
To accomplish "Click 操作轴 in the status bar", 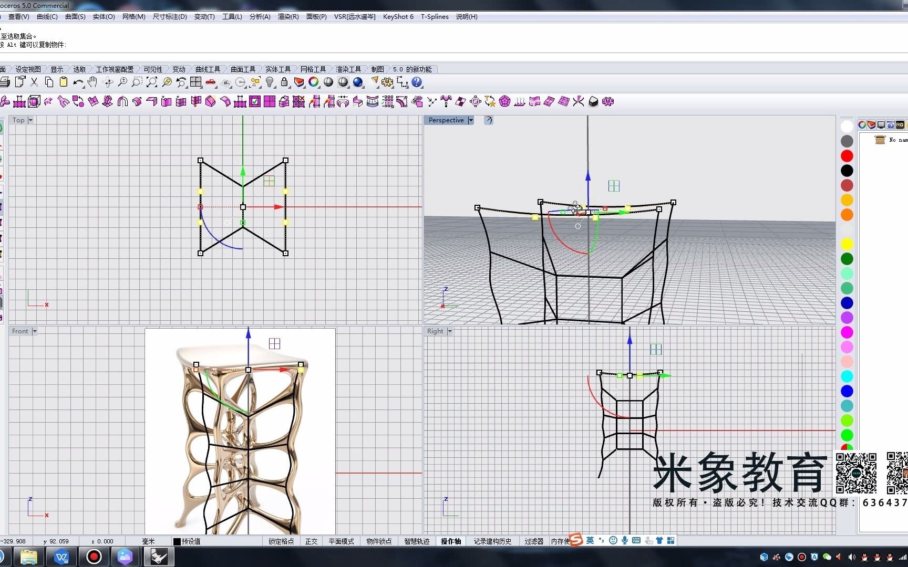I will click(x=450, y=541).
